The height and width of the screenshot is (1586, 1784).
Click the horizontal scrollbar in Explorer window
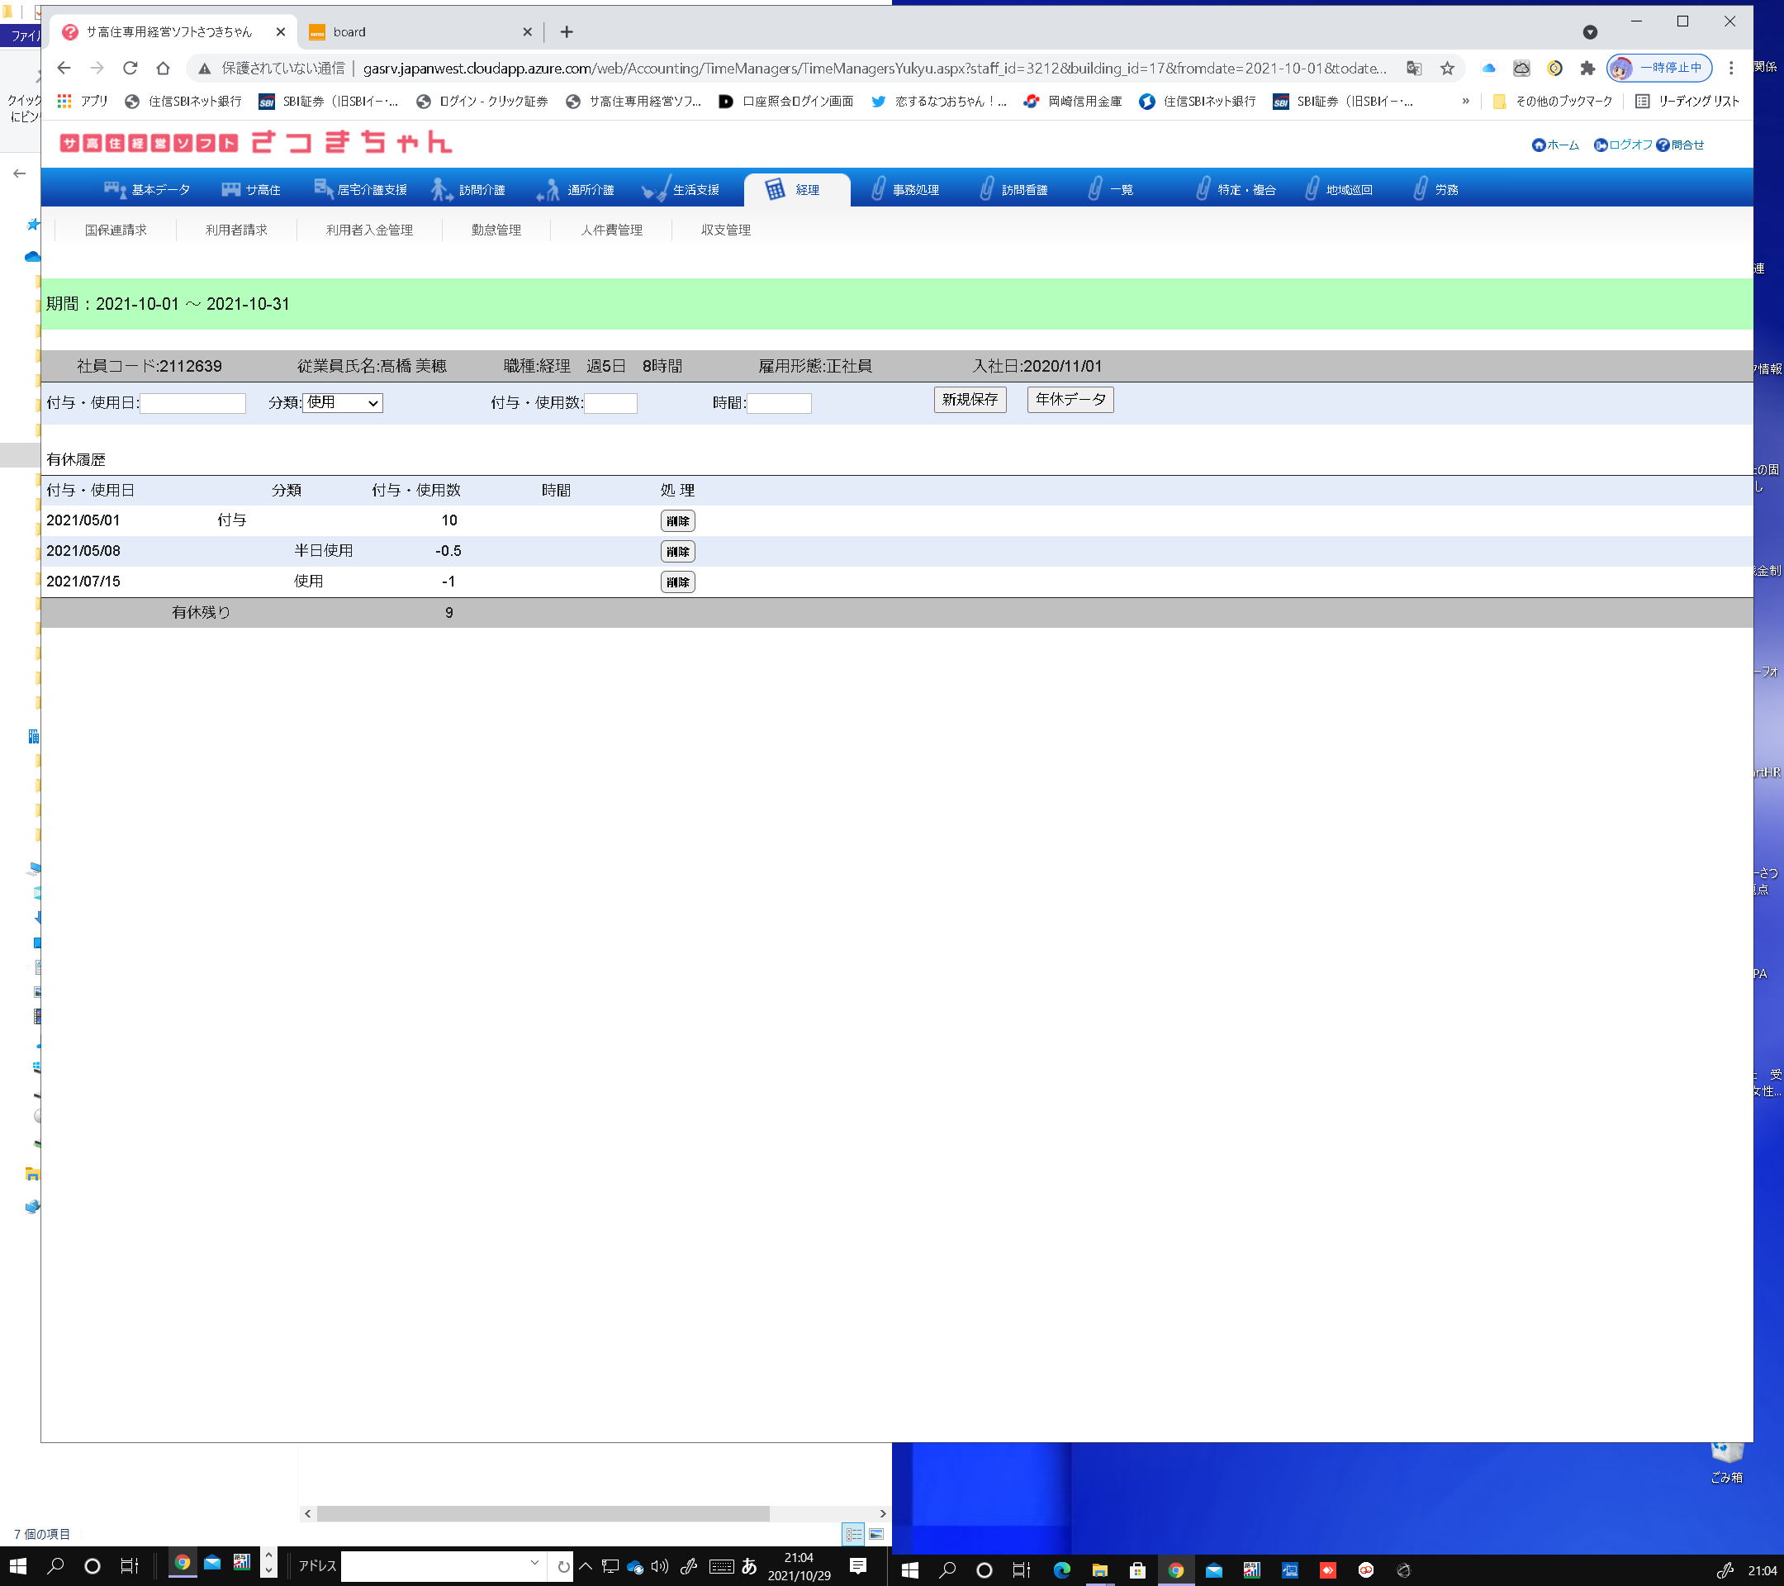(543, 1512)
